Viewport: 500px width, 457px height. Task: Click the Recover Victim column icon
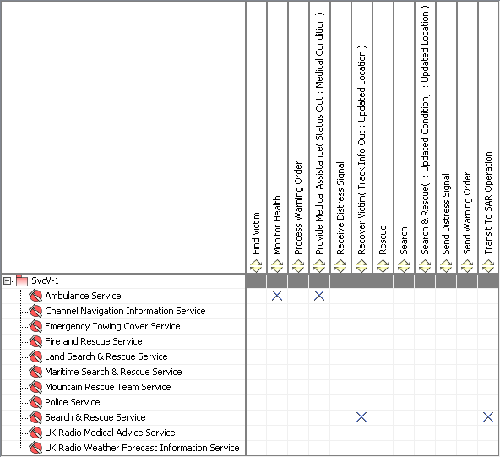361,266
